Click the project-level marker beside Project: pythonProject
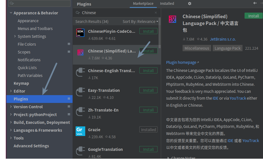The width and height of the screenshot is (263, 166). (x=69, y=114)
